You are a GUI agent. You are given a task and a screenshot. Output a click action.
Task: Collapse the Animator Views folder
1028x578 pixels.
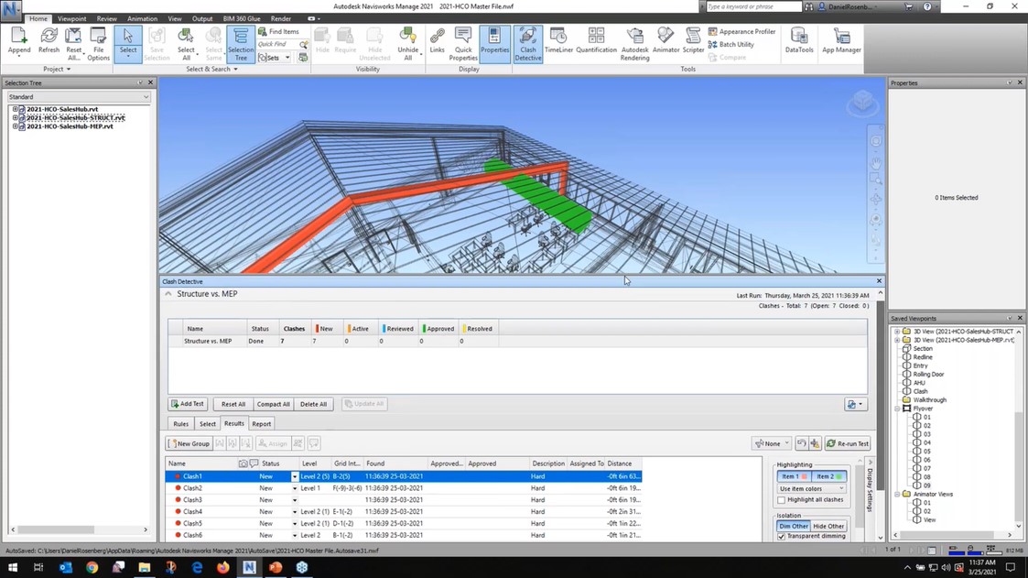897,494
